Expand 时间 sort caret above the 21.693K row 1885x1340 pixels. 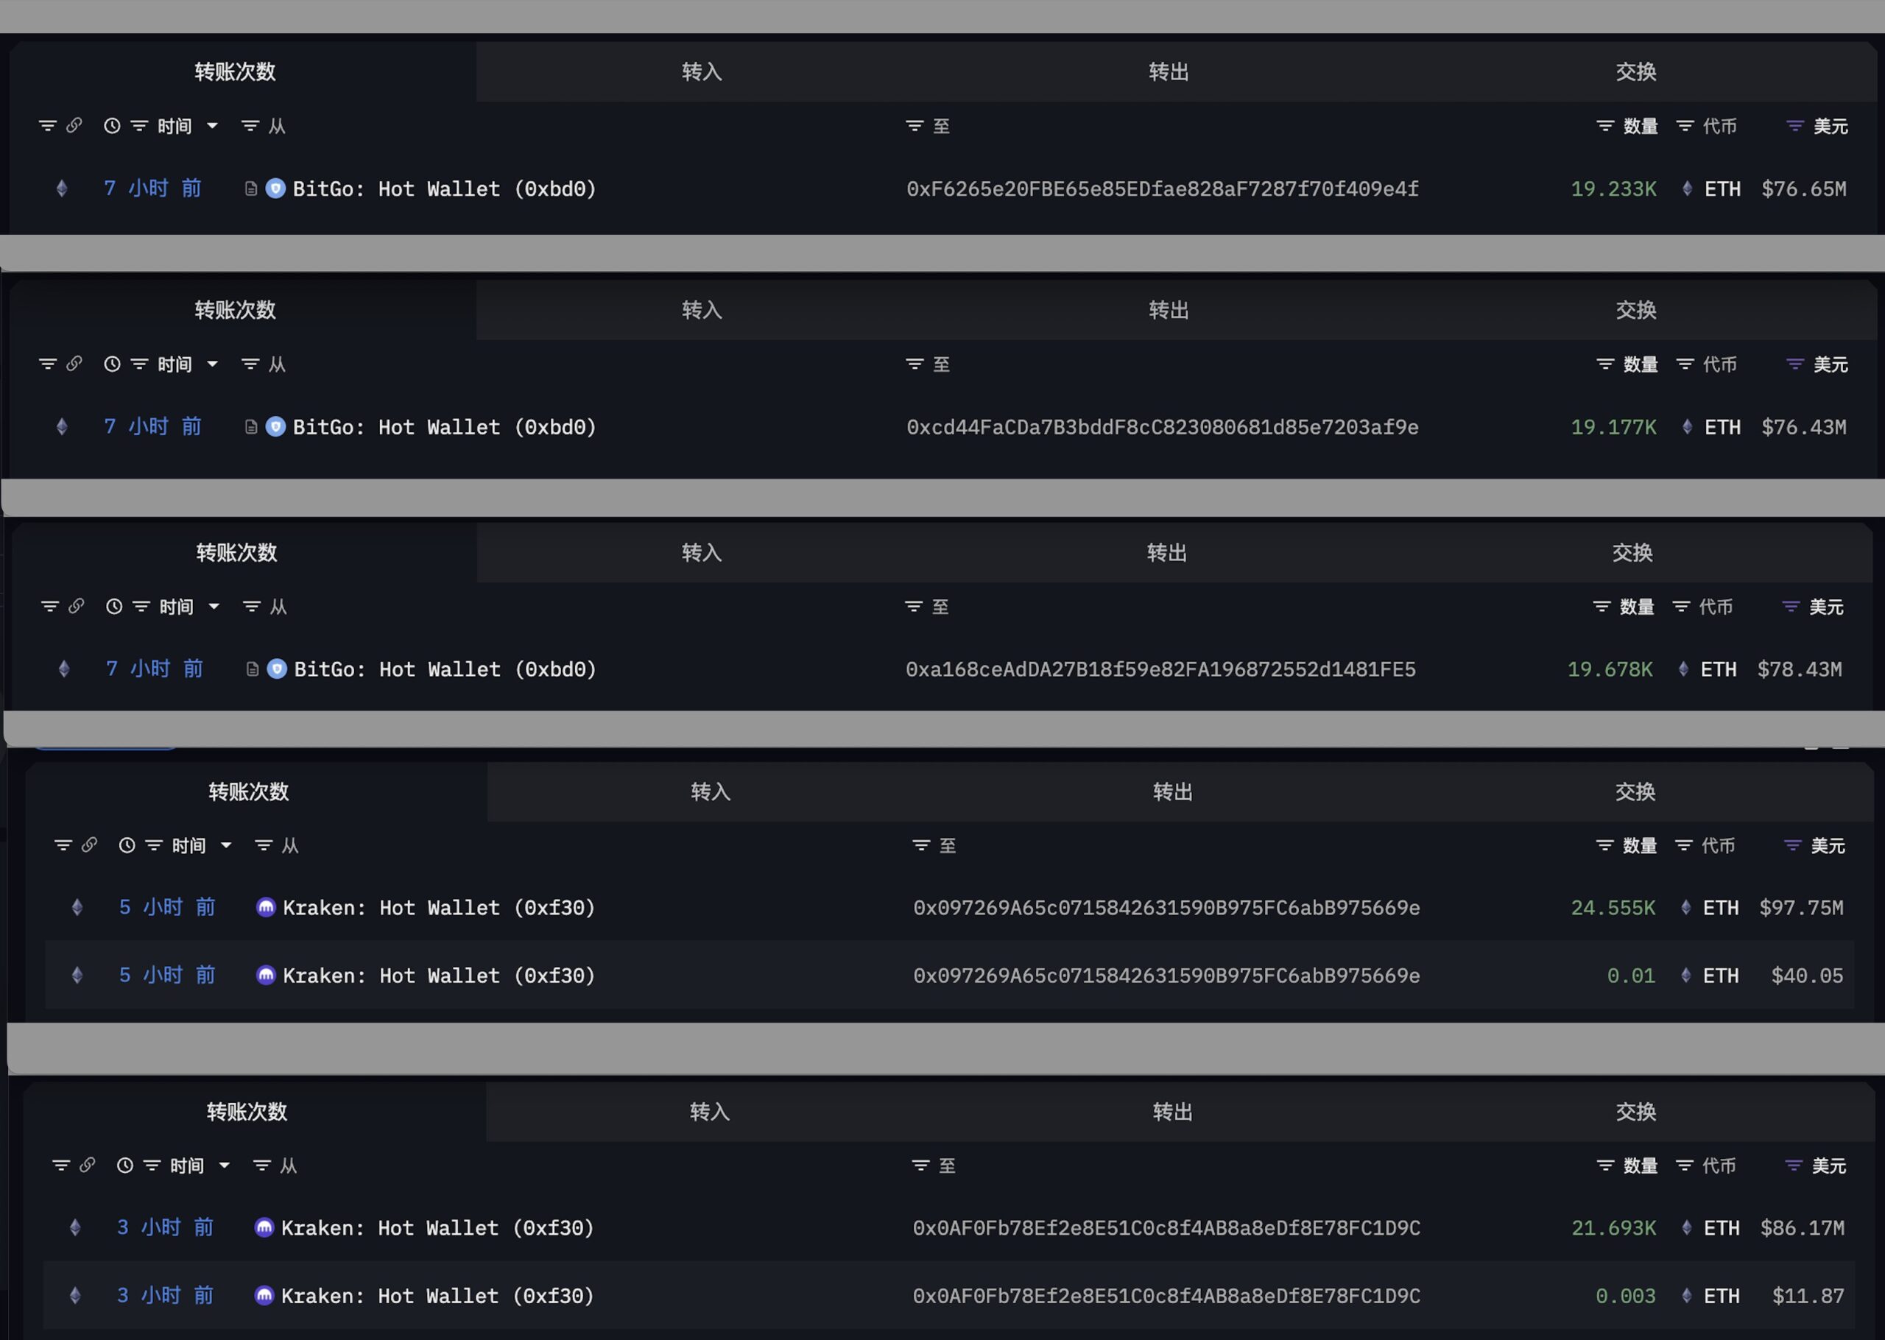(x=225, y=1166)
